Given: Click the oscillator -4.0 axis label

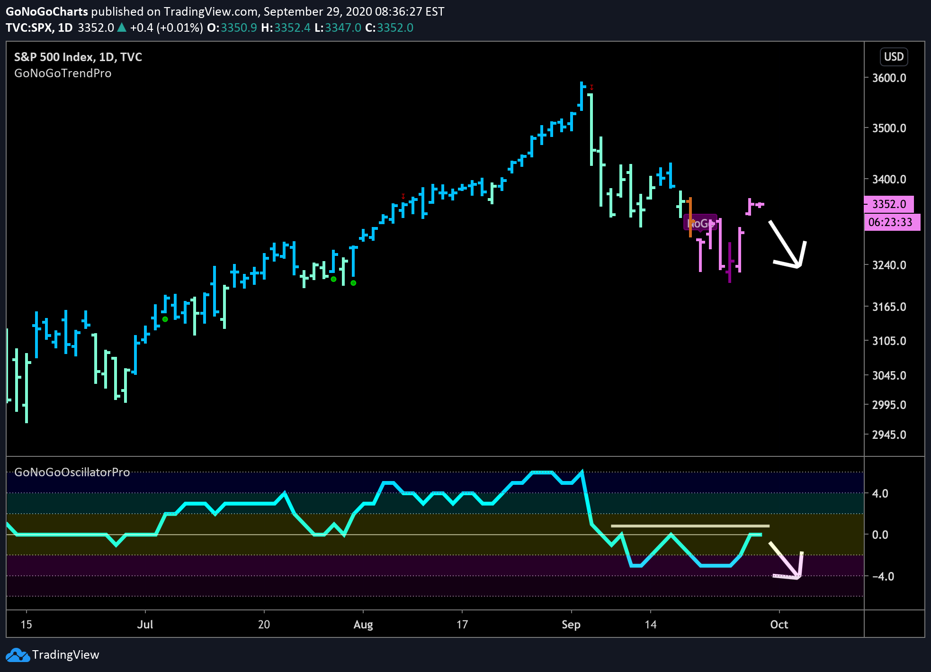Looking at the screenshot, I should pyautogui.click(x=883, y=576).
